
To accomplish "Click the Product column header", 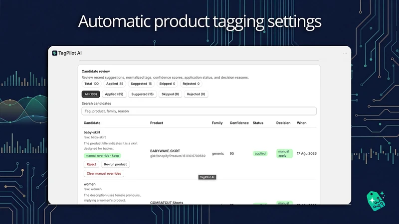I will point(157,123).
